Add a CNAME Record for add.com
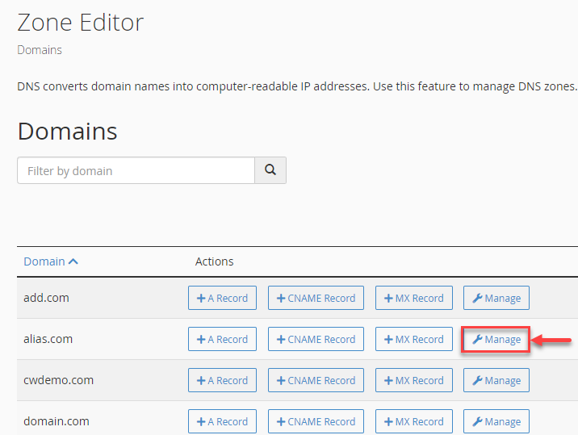This screenshot has height=435, width=578. (316, 298)
